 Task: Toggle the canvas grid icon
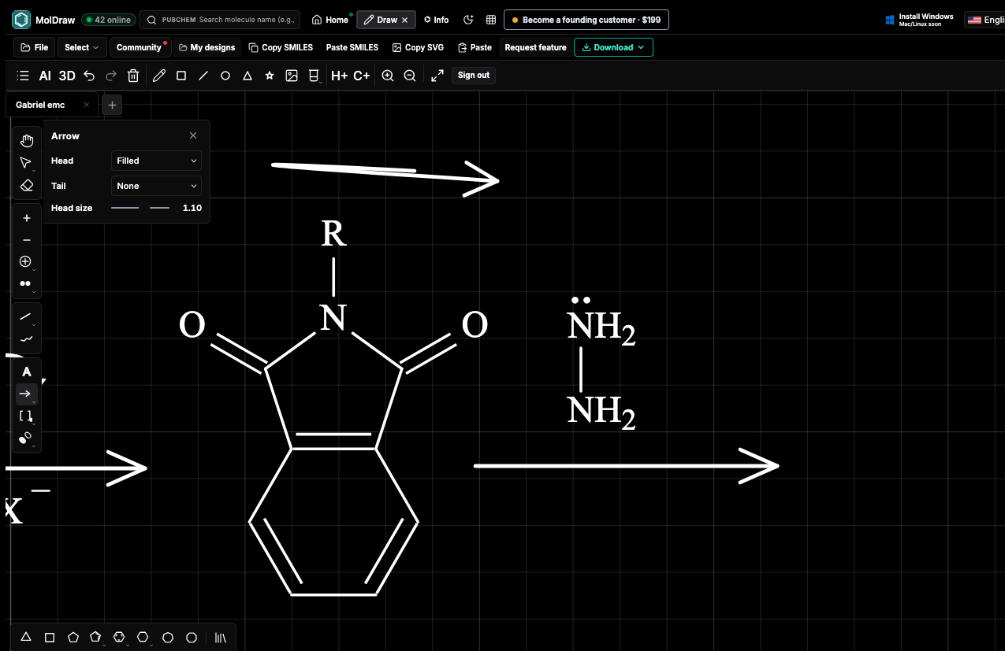point(491,20)
